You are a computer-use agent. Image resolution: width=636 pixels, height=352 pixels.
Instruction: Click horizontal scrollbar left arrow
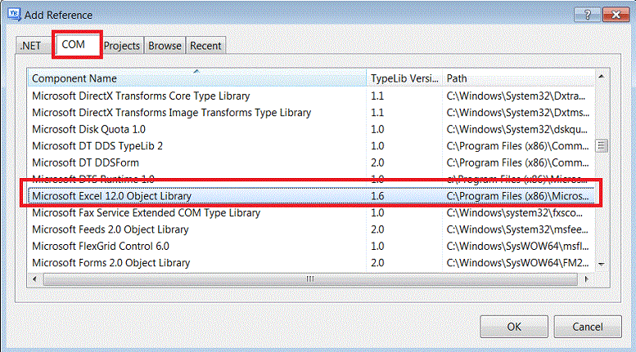(x=34, y=278)
